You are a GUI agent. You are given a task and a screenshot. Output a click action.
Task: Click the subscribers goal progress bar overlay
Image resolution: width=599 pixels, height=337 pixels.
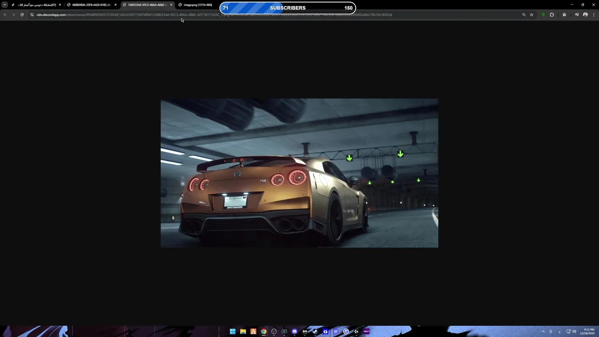[x=287, y=8]
